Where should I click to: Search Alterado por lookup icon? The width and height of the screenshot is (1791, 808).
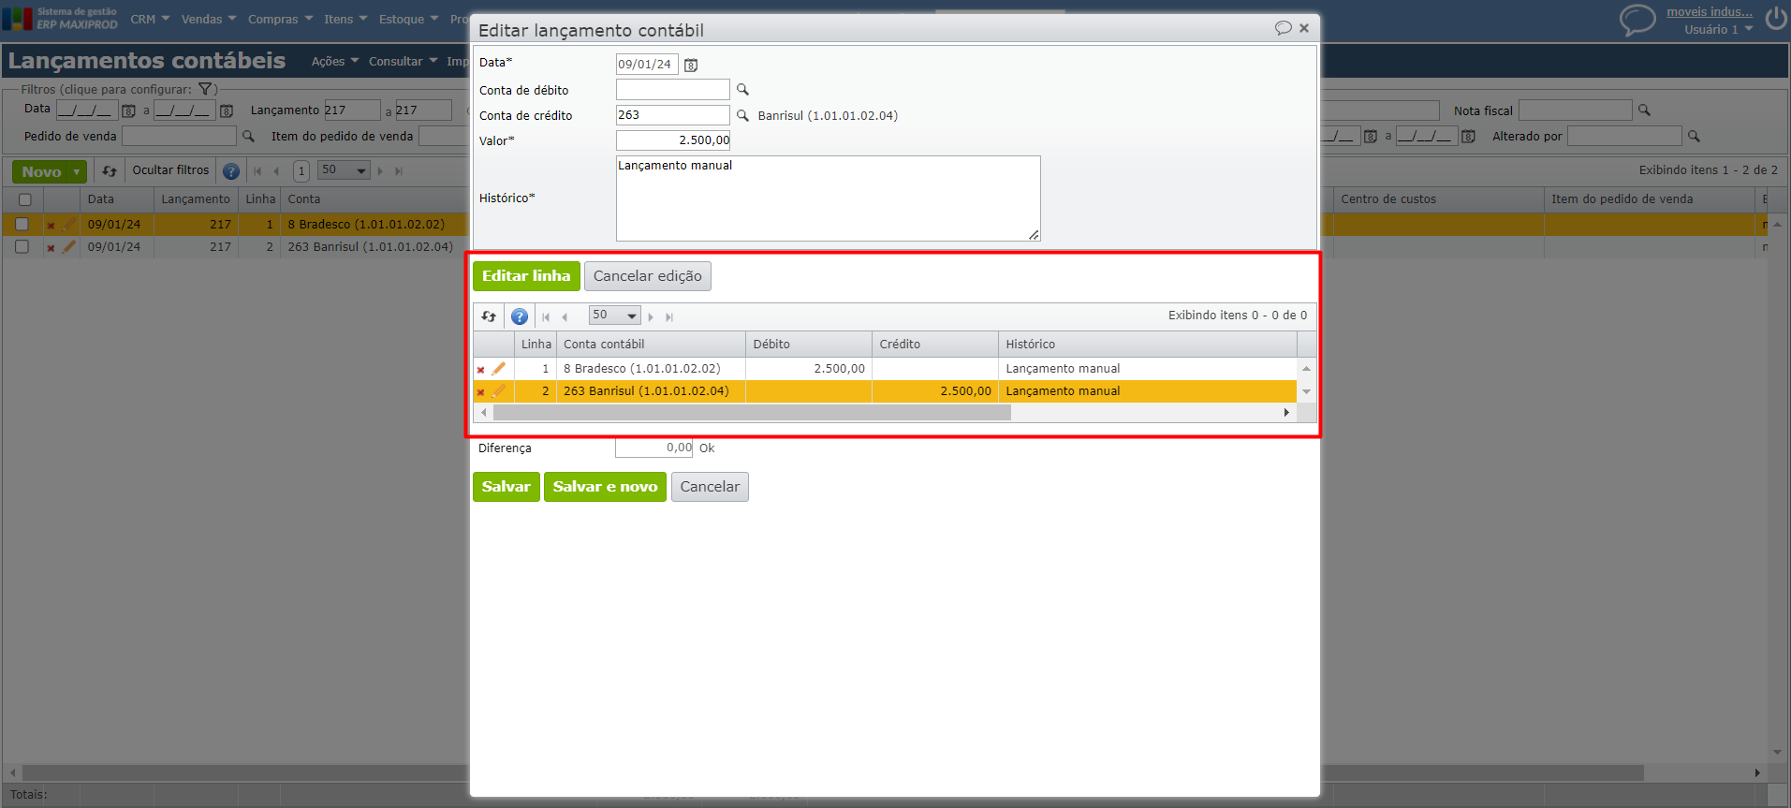coord(1694,137)
